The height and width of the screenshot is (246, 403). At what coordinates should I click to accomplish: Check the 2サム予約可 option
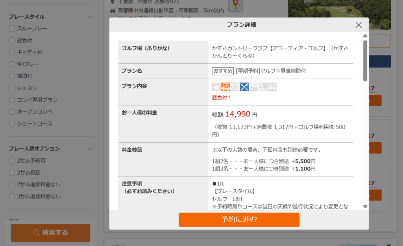click(12, 160)
